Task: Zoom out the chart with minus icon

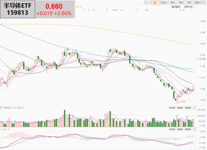Action: [150, 2]
